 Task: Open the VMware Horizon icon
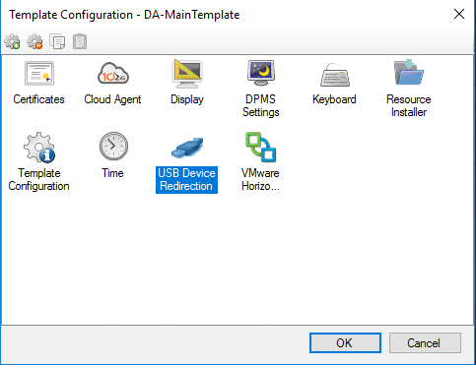pyautogui.click(x=261, y=147)
